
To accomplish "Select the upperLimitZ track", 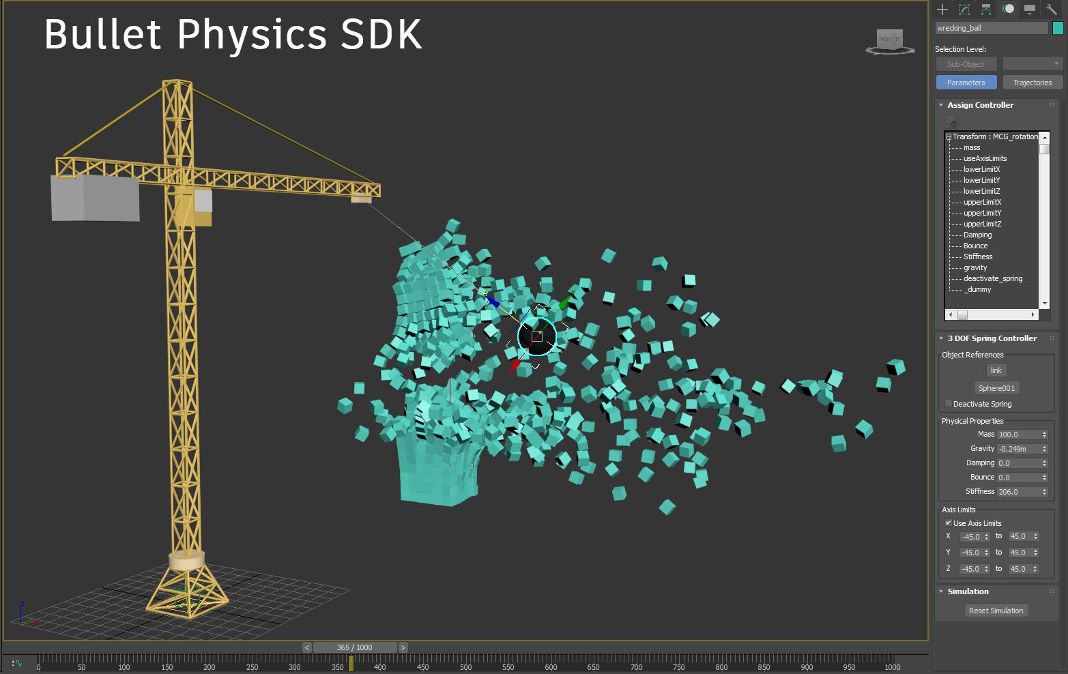I will coord(982,224).
